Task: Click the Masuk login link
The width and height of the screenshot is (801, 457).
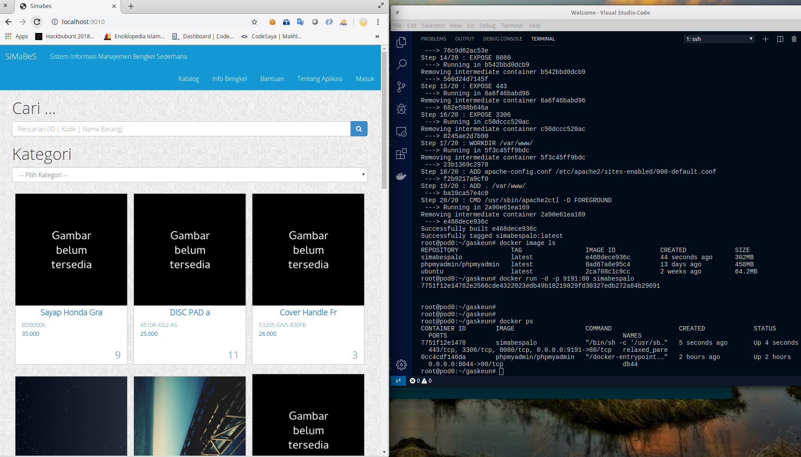Action: point(365,79)
